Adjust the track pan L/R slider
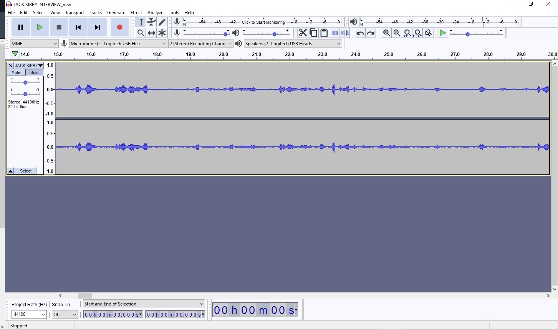This screenshot has height=330, width=558. [25, 93]
